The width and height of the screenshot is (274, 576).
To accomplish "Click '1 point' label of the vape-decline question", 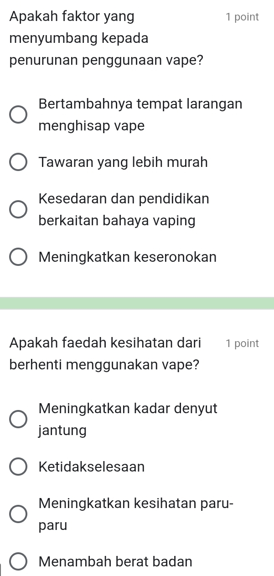I will (x=242, y=17).
